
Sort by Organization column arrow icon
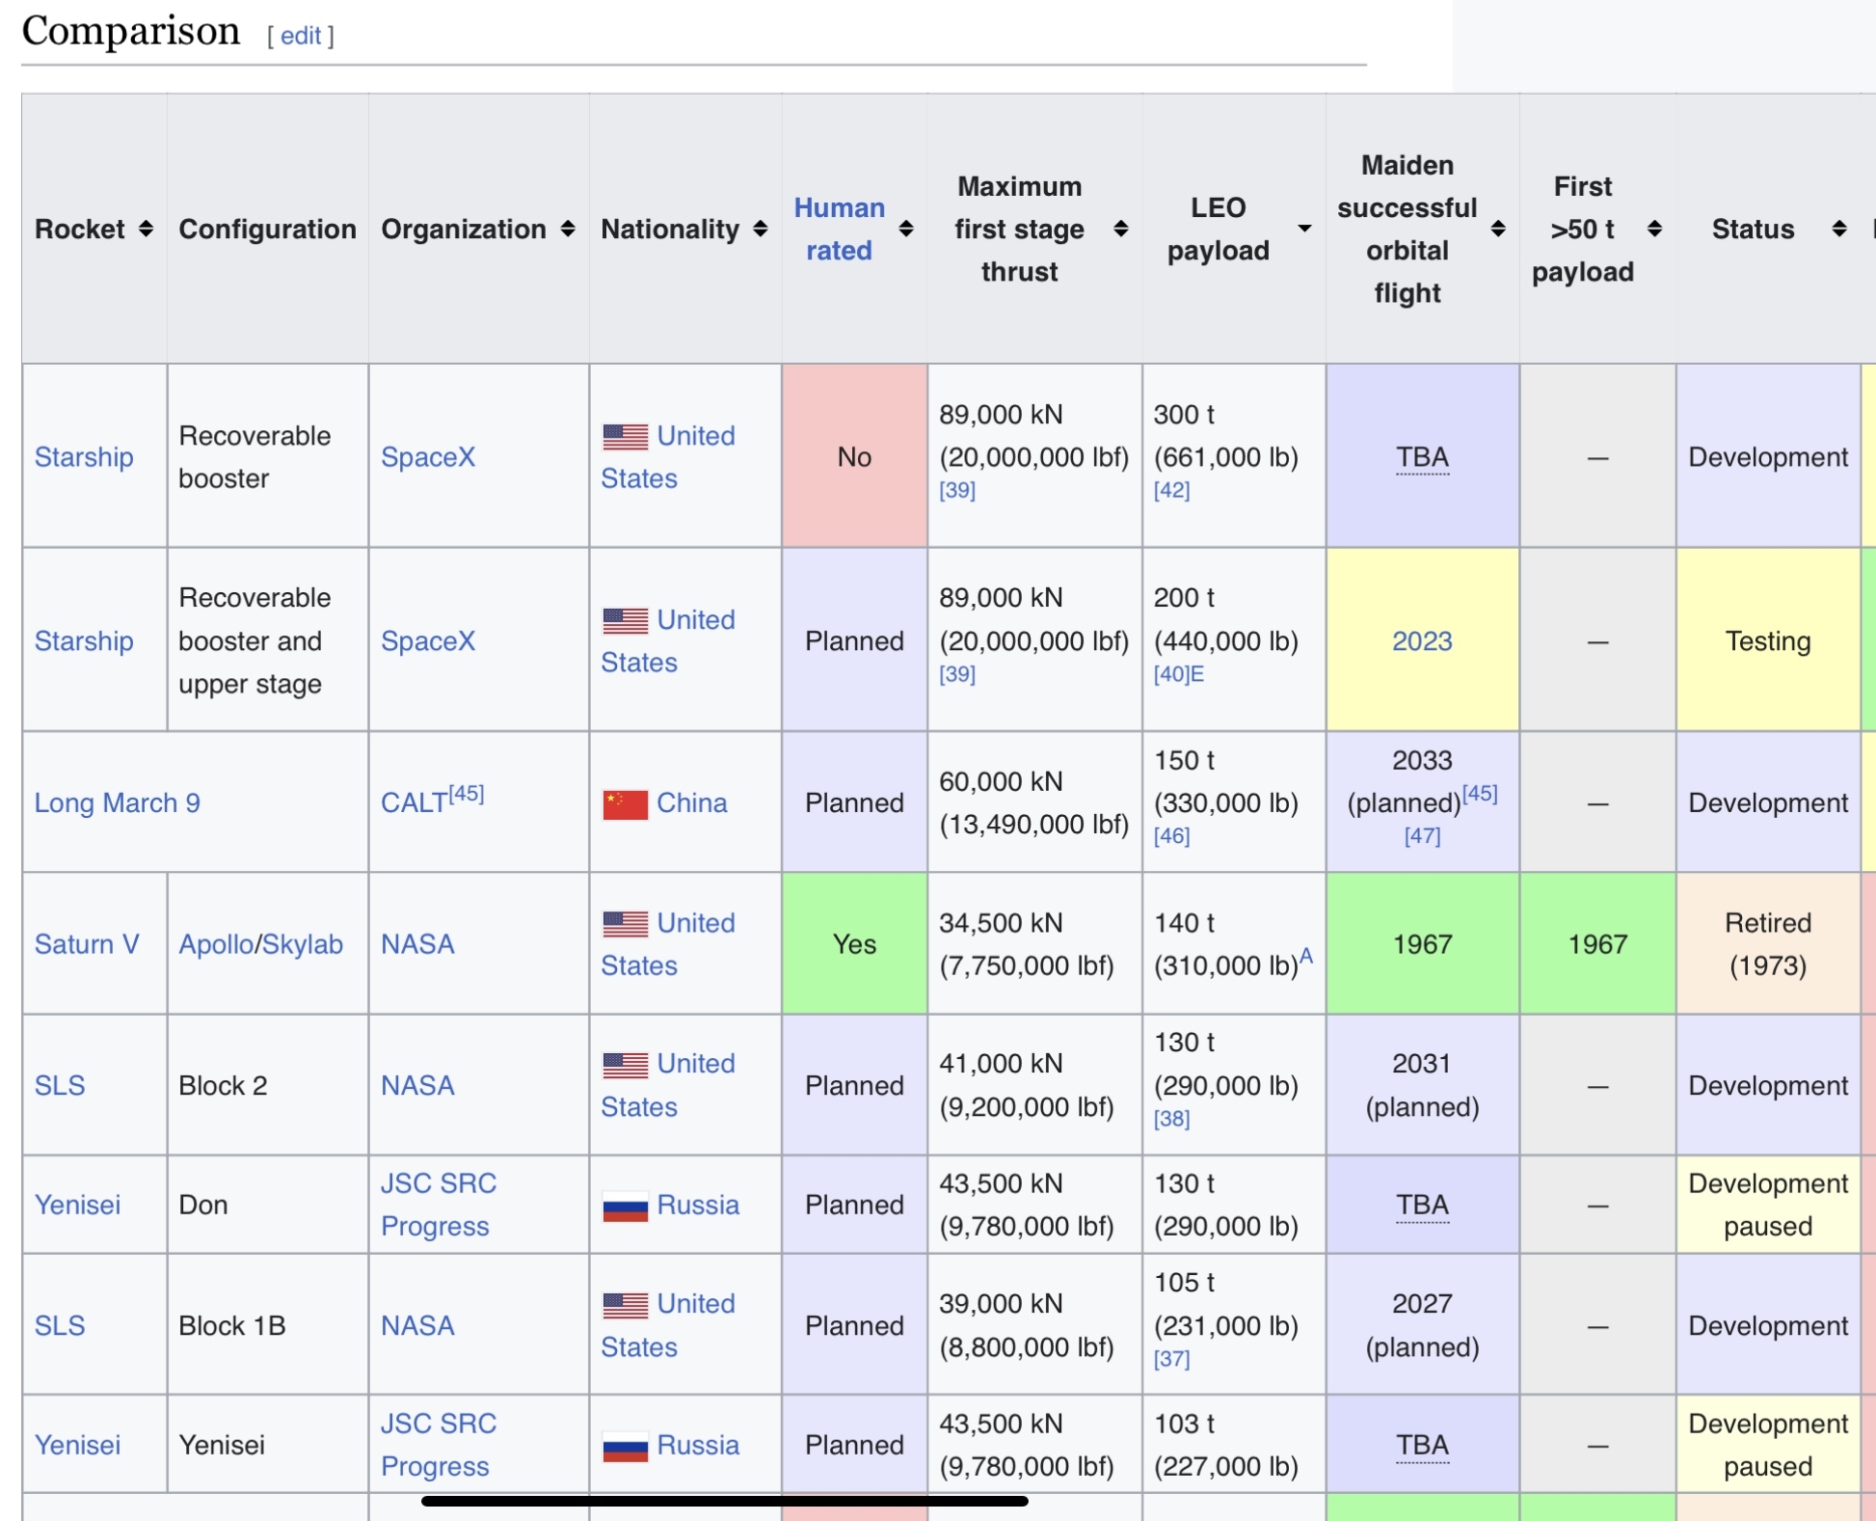point(568,229)
